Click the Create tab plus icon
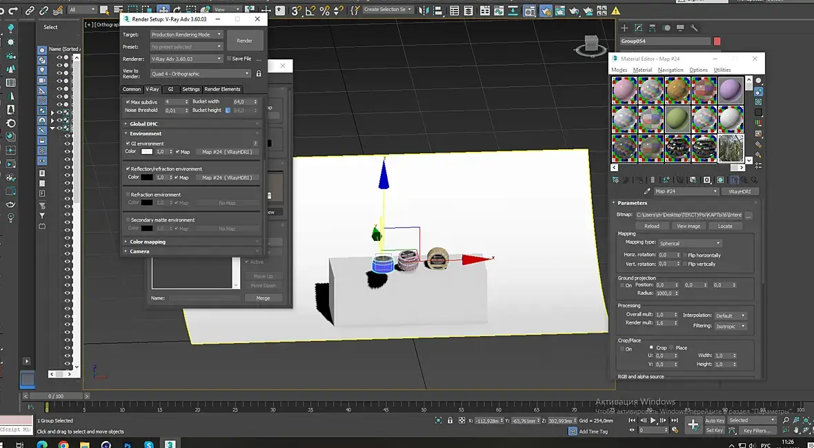This screenshot has height=448, width=814. pos(624,28)
